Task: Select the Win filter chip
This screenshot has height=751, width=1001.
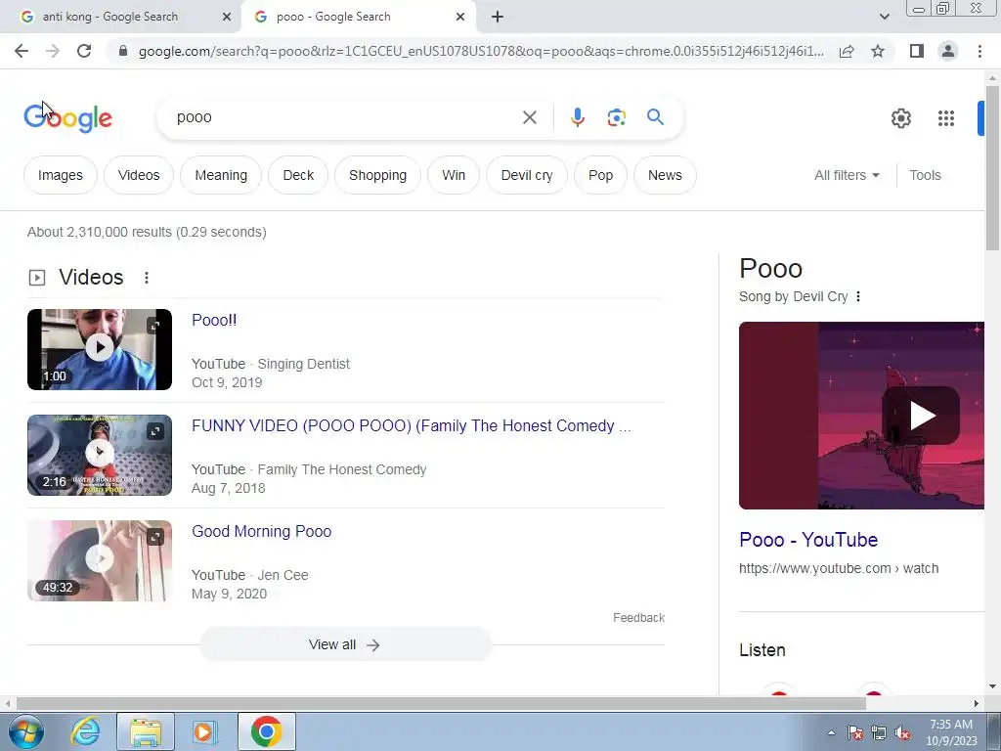Action: (454, 175)
